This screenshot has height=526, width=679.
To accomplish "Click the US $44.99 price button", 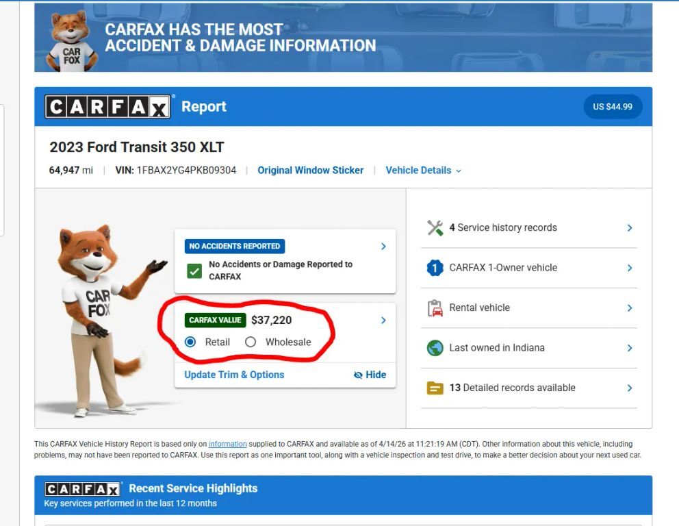I will pyautogui.click(x=612, y=107).
